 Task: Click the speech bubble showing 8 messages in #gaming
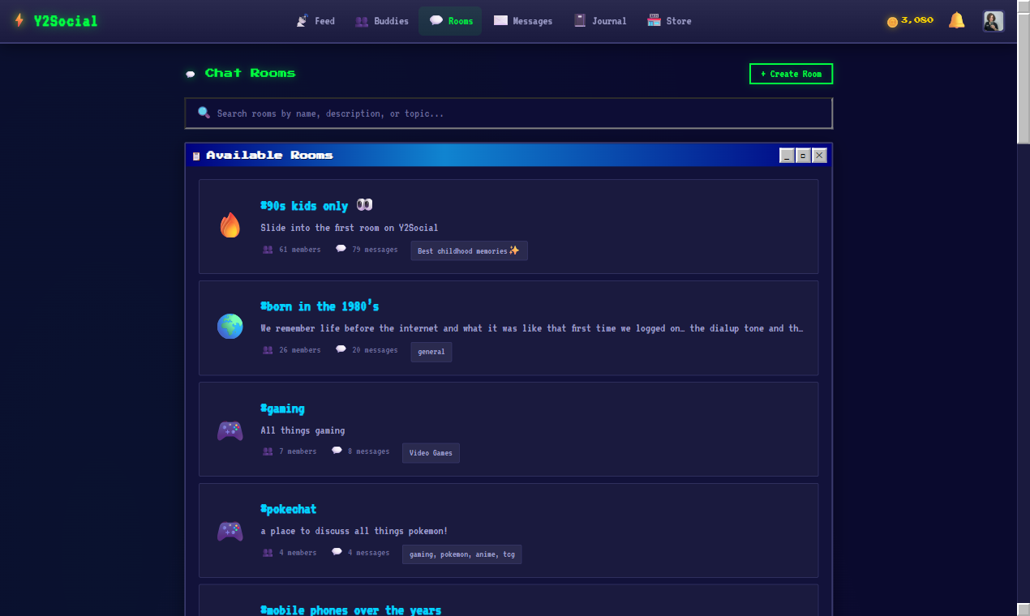(336, 449)
